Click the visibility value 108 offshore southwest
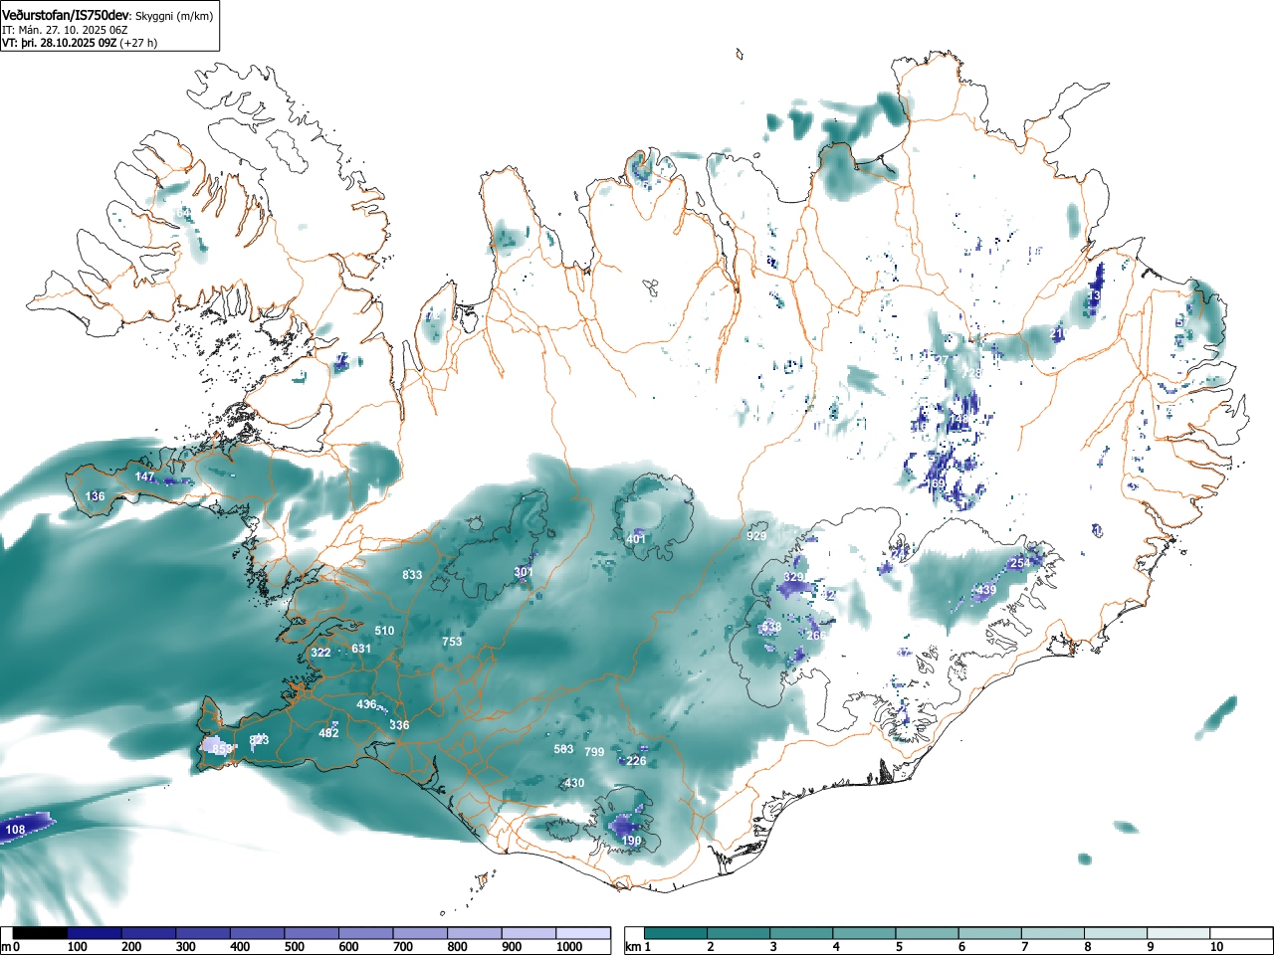Image resolution: width=1274 pixels, height=955 pixels. 16,830
